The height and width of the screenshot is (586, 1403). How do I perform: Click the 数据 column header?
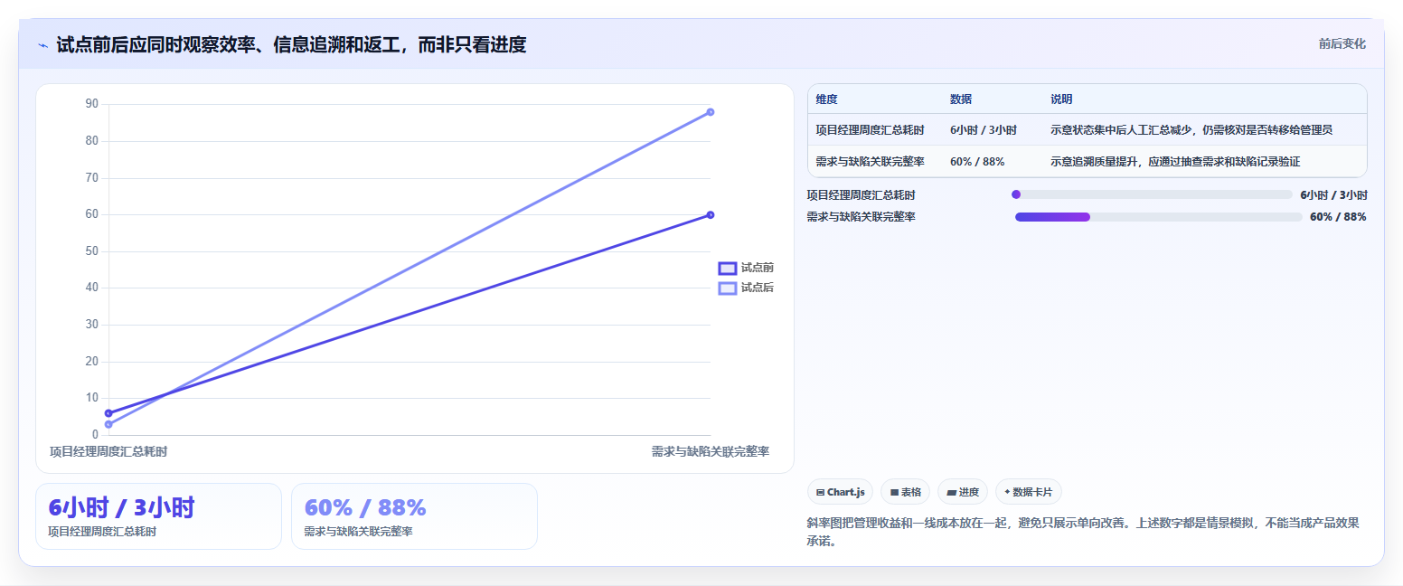[961, 99]
